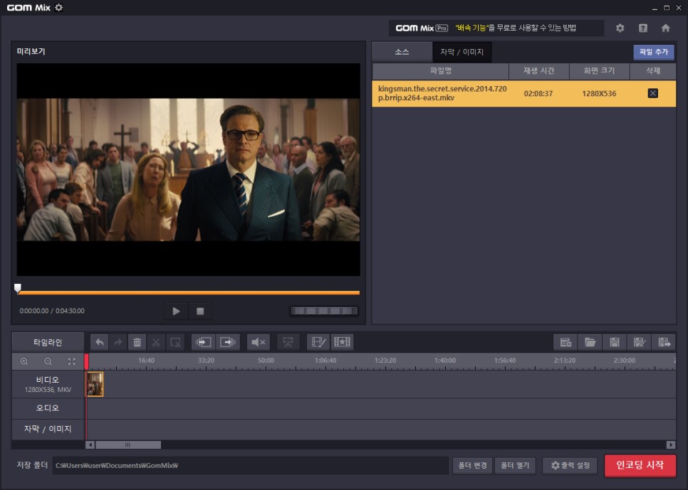688x490 pixels.
Task: Open the filmstrip star effects tool
Action: point(343,342)
